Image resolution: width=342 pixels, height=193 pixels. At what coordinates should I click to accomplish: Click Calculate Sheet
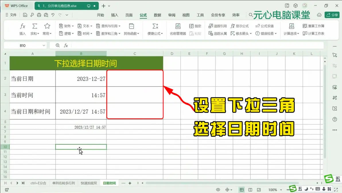[x=313, y=33]
